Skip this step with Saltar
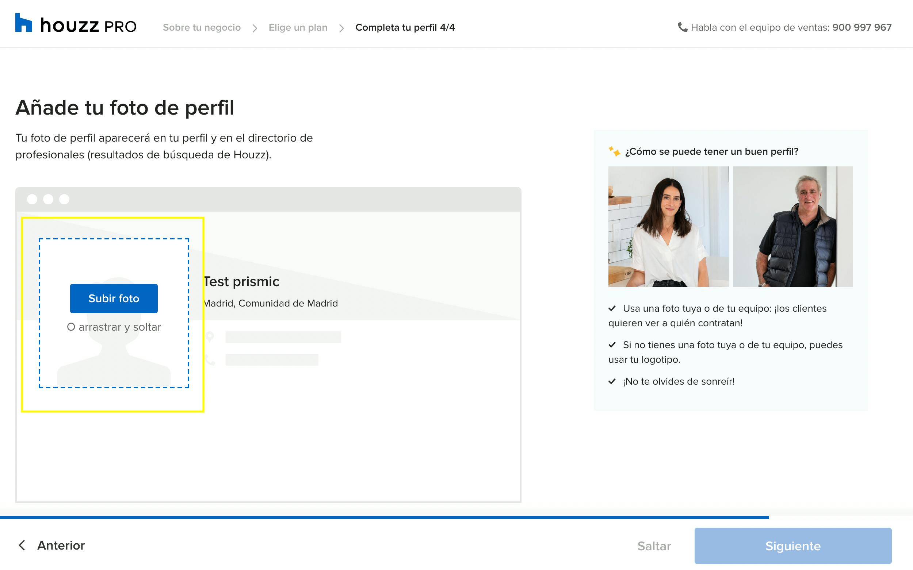 click(654, 546)
